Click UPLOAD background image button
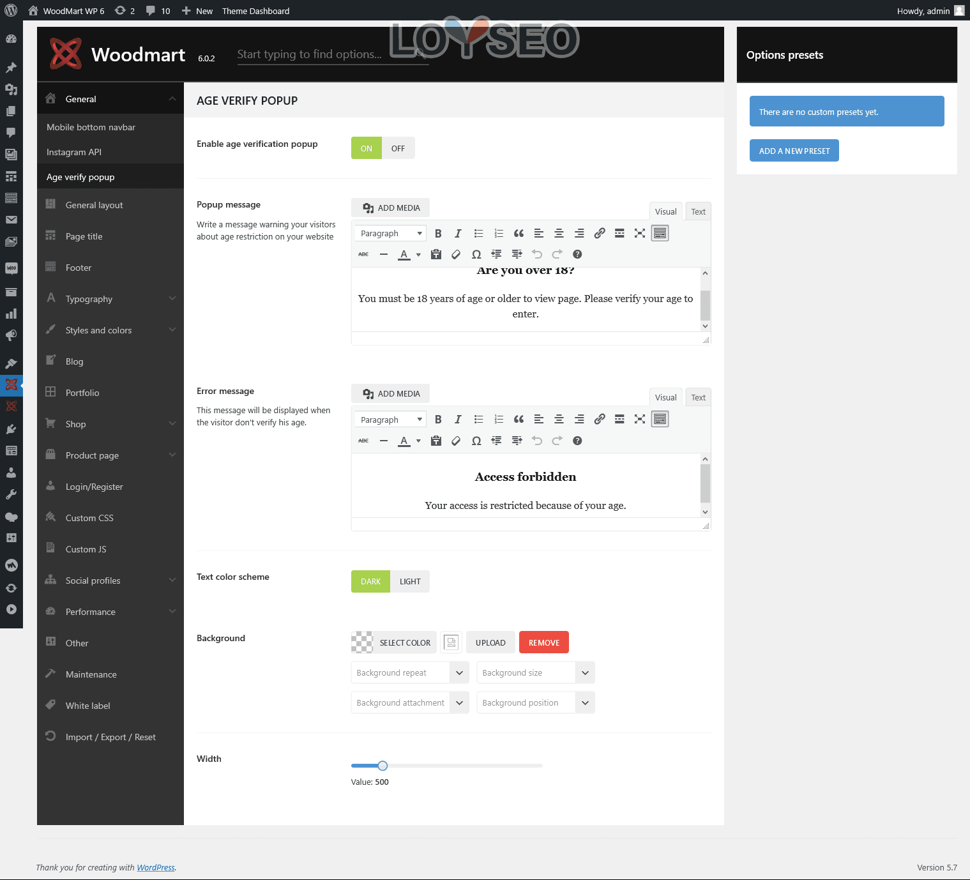Screen dimensions: 970x880 (x=490, y=642)
